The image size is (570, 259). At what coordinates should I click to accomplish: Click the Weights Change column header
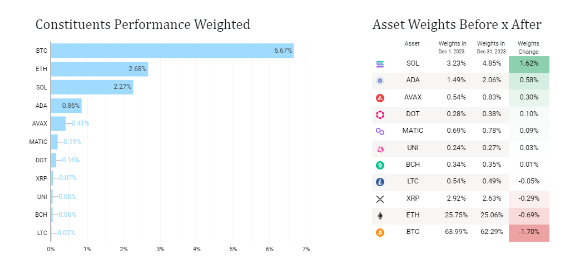pos(528,47)
